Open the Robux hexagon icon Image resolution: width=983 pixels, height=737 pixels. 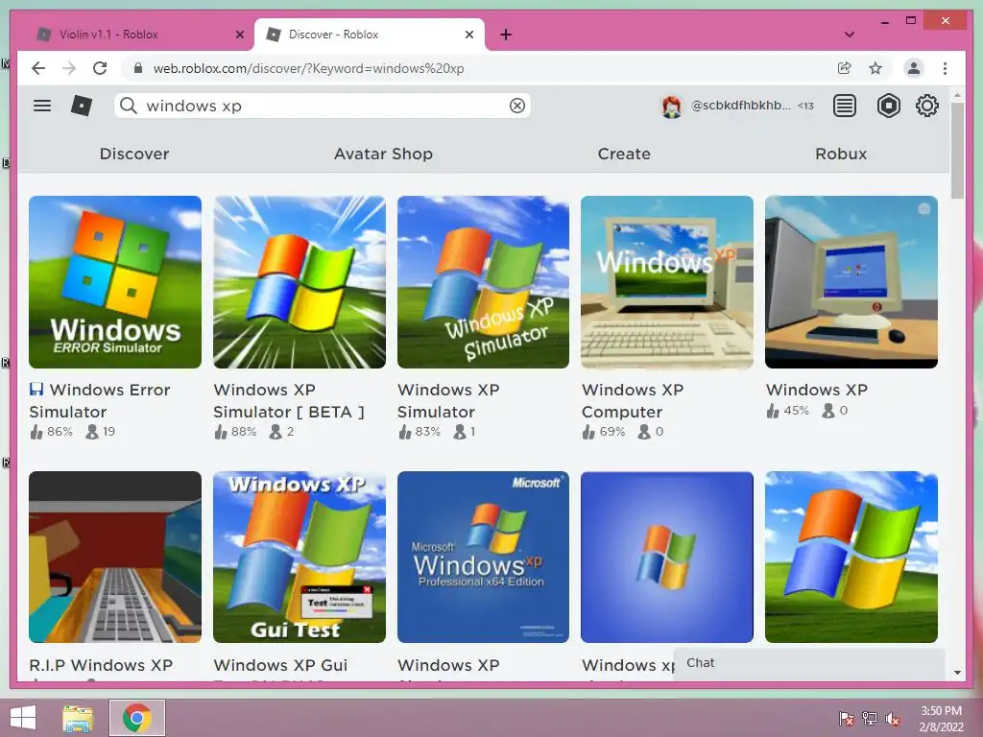(888, 106)
